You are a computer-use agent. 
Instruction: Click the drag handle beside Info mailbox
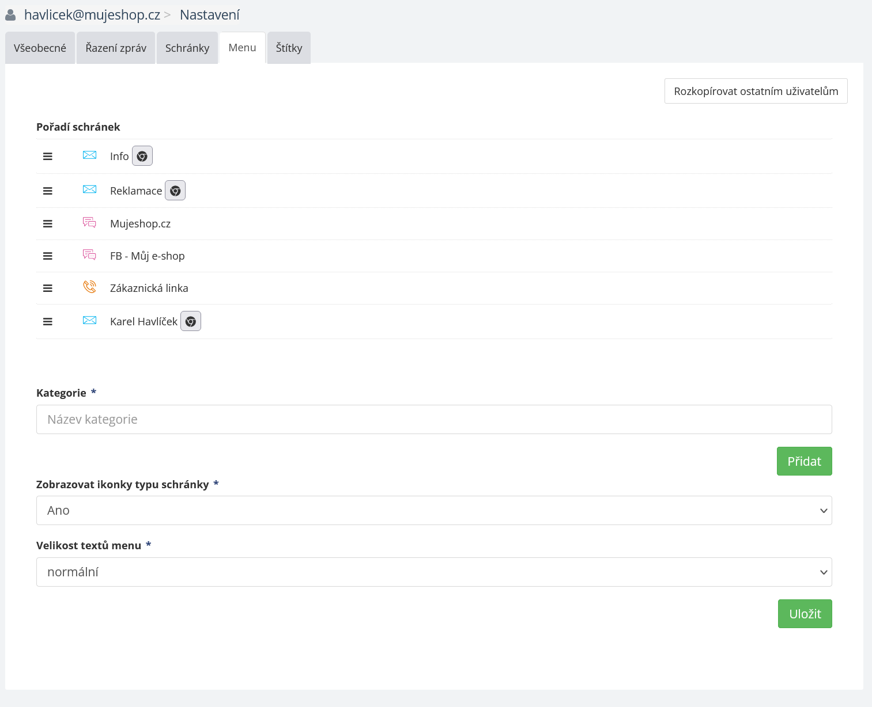pos(48,157)
